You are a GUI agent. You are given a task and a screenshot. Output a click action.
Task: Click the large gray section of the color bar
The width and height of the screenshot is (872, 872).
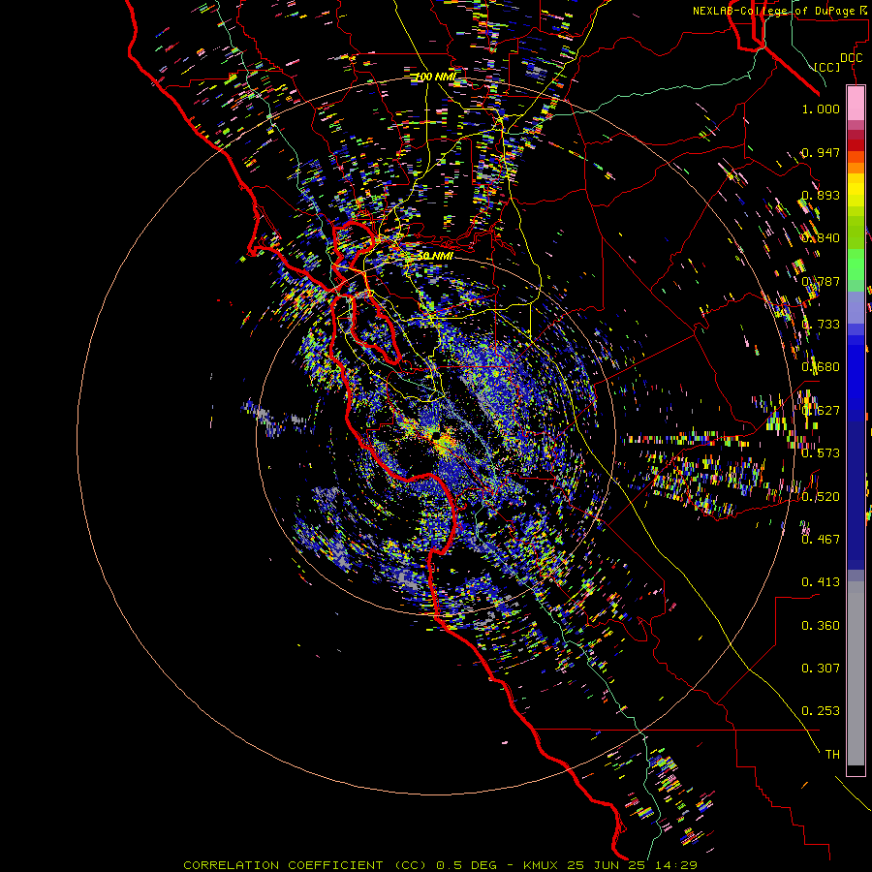click(x=856, y=673)
